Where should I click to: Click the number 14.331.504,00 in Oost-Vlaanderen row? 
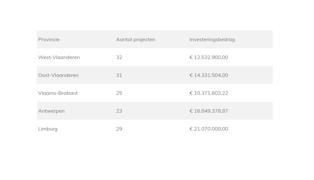(211, 75)
